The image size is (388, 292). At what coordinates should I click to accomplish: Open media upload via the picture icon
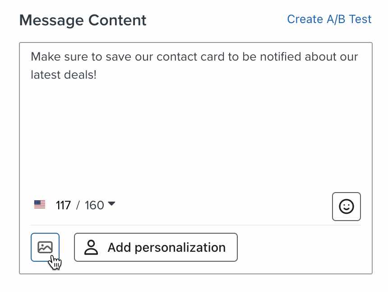45,247
